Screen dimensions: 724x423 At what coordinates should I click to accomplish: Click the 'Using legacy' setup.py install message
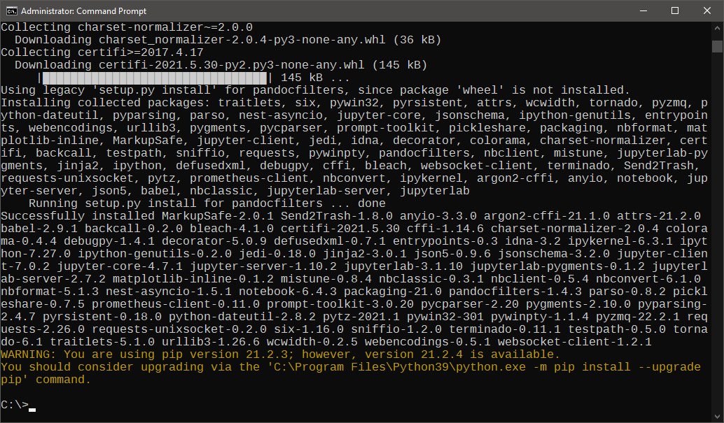315,90
